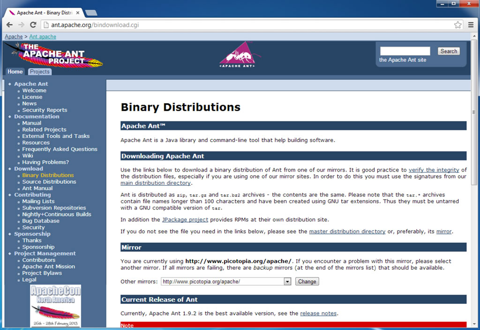Click the master distribution directory link

click(347, 232)
